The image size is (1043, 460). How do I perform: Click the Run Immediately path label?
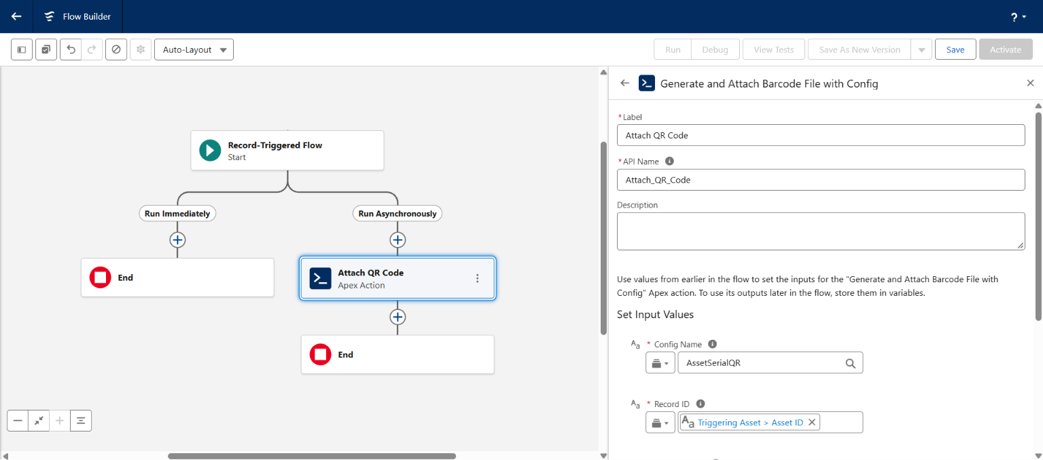click(x=177, y=213)
